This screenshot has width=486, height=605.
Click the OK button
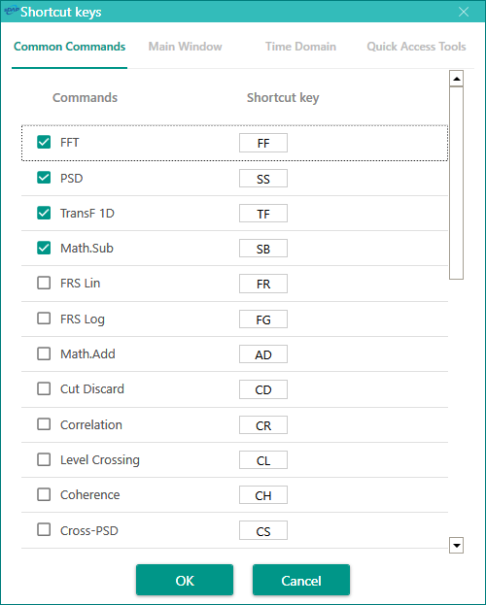185,580
